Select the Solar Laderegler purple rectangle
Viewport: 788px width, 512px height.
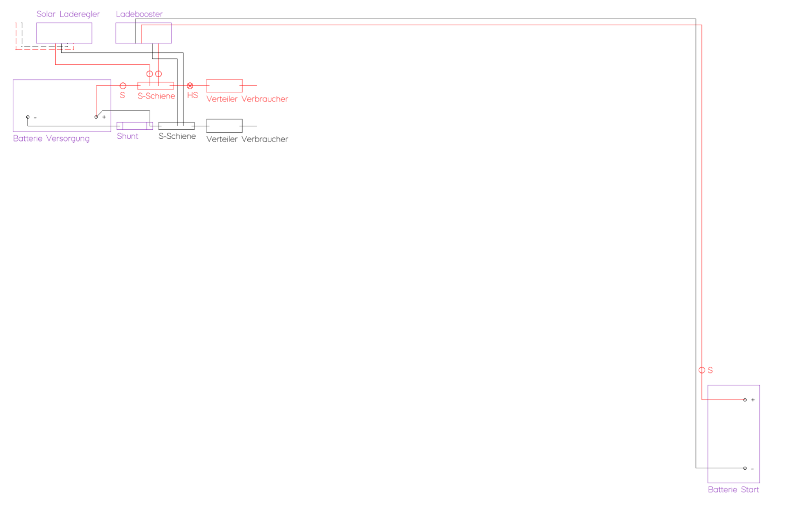[x=64, y=33]
